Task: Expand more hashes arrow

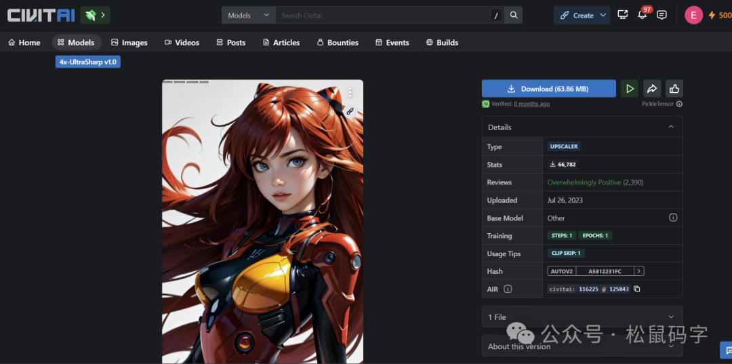Action: [x=639, y=271]
